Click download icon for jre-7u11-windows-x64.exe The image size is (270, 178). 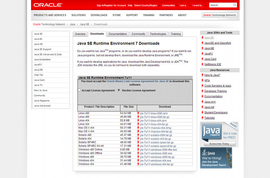coord(138,160)
